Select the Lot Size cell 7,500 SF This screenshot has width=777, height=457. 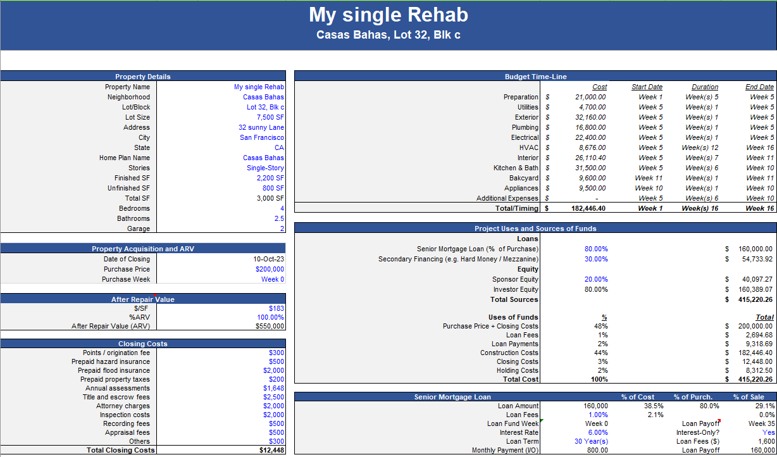[270, 117]
